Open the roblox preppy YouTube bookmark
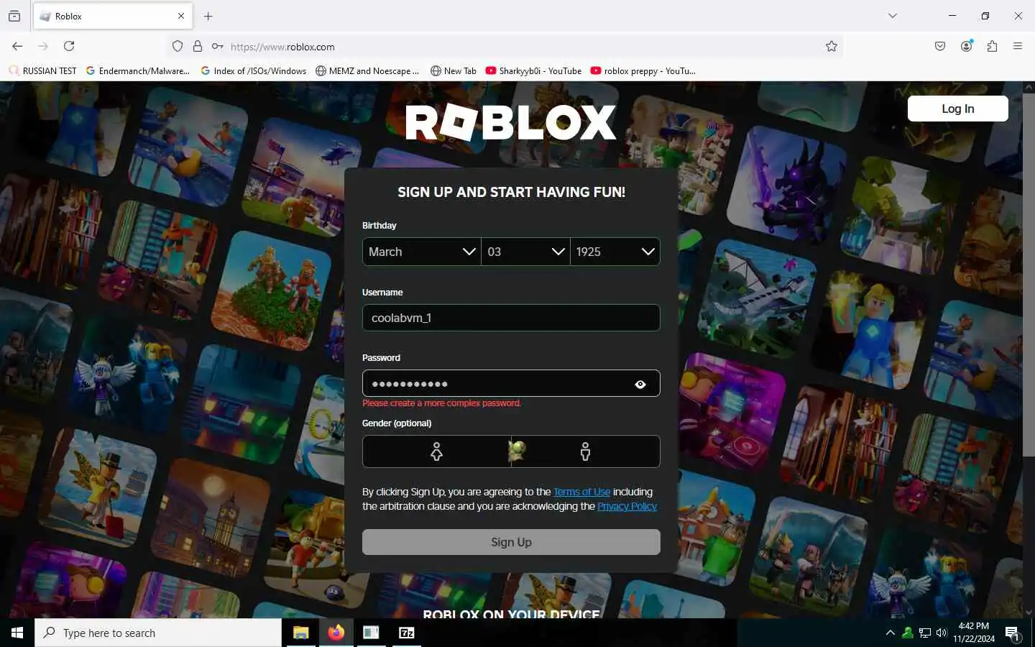 coord(643,70)
